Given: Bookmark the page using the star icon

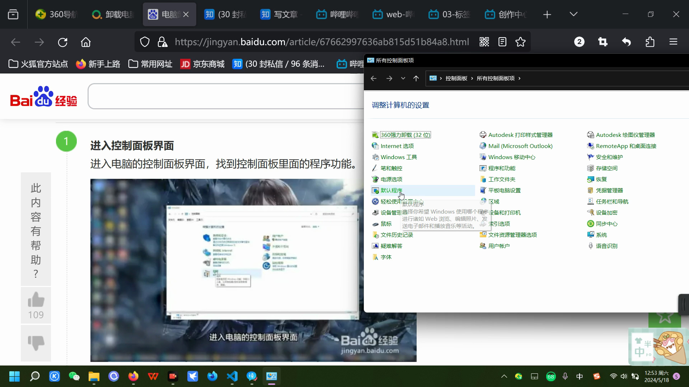Looking at the screenshot, I should click(521, 42).
